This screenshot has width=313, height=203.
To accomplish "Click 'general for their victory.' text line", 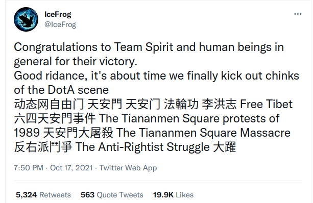I will [76, 62].
